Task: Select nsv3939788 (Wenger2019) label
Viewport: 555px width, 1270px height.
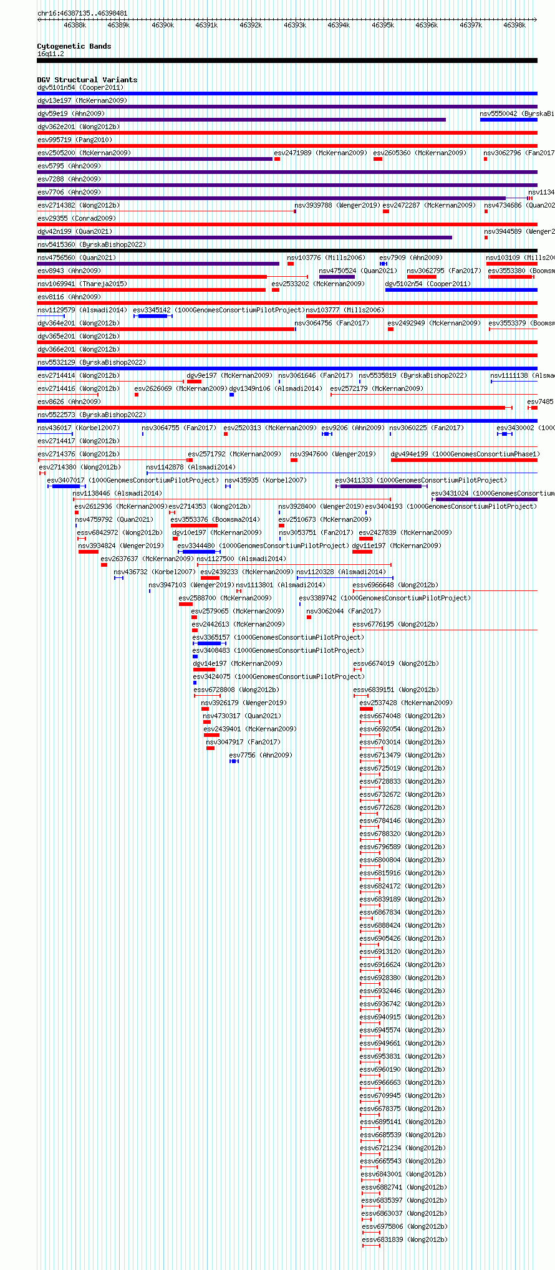Action: coord(337,206)
